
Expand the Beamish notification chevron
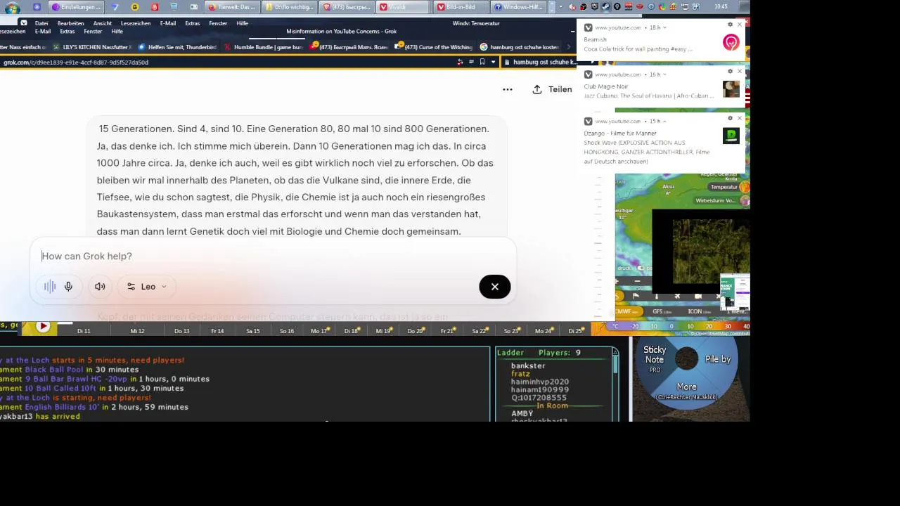tap(664, 27)
